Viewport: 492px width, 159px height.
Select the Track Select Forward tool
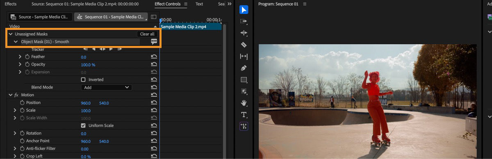pyautogui.click(x=244, y=21)
